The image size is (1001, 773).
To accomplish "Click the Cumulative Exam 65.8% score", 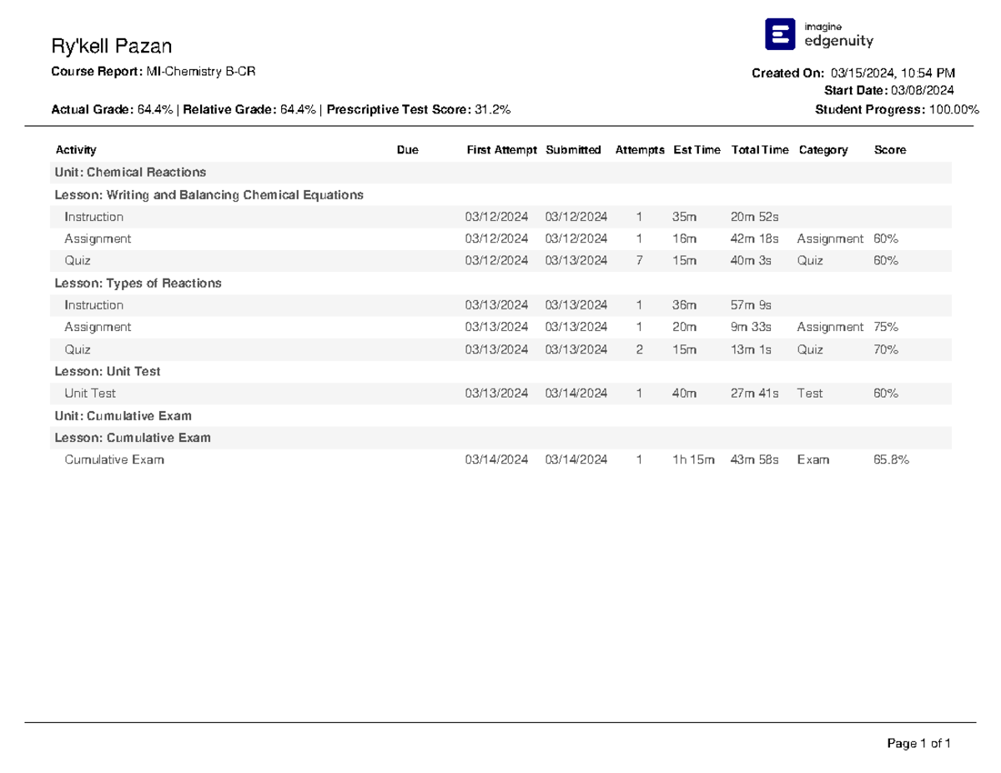I will [x=891, y=459].
